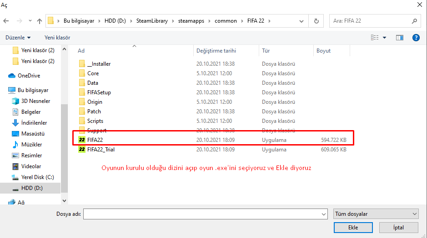Sort by the Tür column header
This screenshot has width=427, height=238.
pyautogui.click(x=266, y=51)
